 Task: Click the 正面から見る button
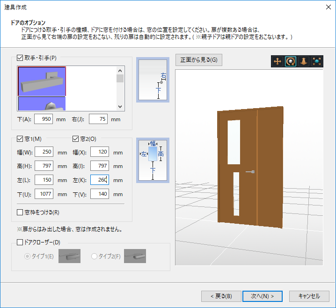(x=198, y=60)
